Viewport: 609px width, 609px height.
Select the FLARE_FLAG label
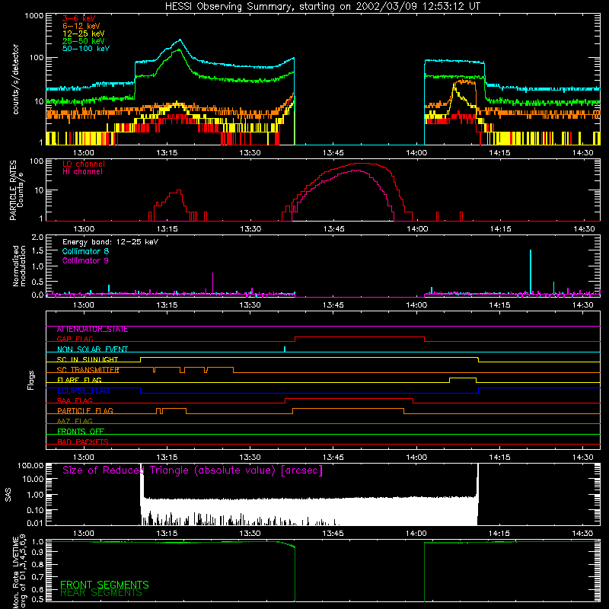click(x=79, y=380)
